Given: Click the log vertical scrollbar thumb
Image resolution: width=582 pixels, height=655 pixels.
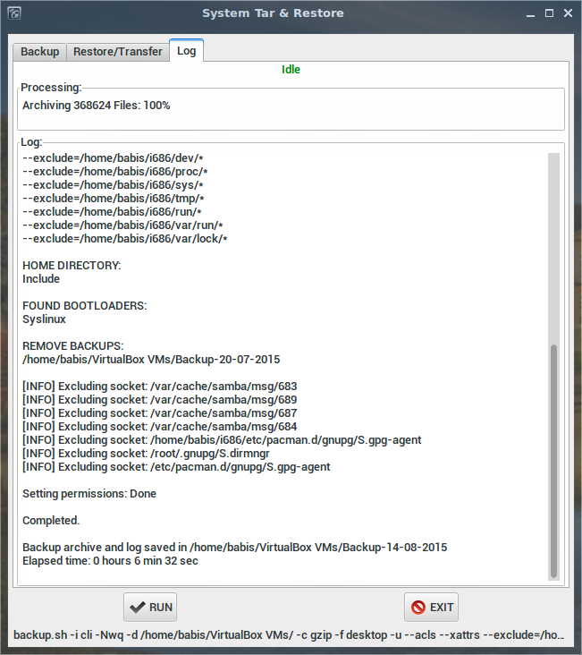Looking at the screenshot, I should point(553,461).
